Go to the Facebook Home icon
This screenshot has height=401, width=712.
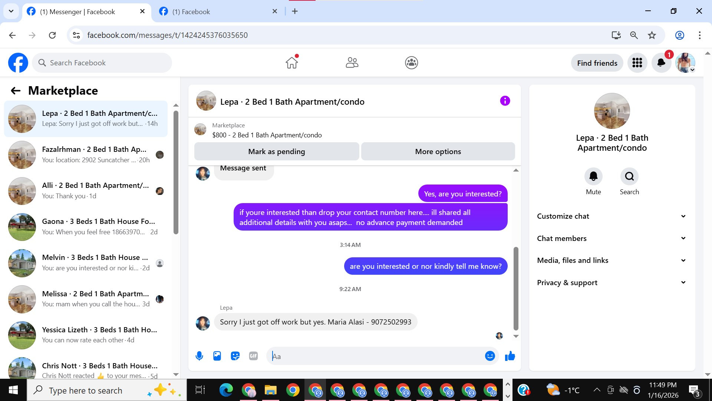tap(292, 63)
